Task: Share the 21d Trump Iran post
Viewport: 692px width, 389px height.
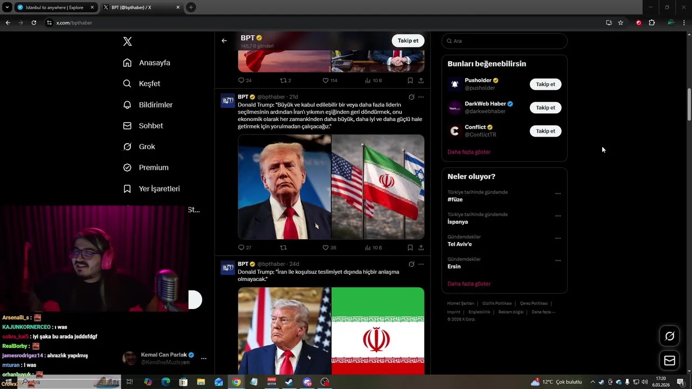Action: pyautogui.click(x=421, y=247)
